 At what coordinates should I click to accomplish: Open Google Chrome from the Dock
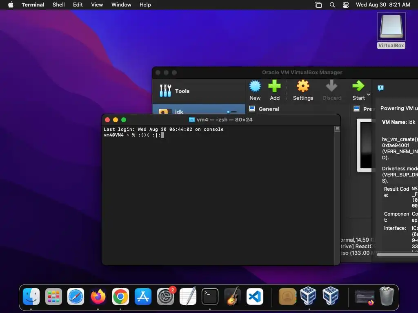click(120, 297)
